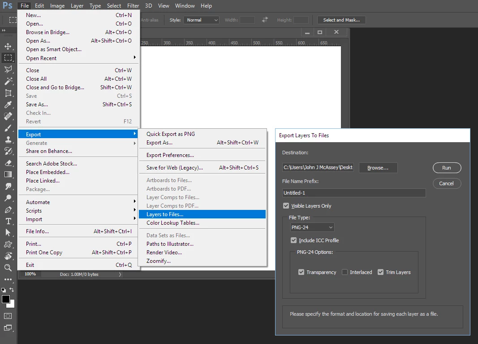Select the Custom Shape tool
The height and width of the screenshot is (344, 478).
click(8, 244)
